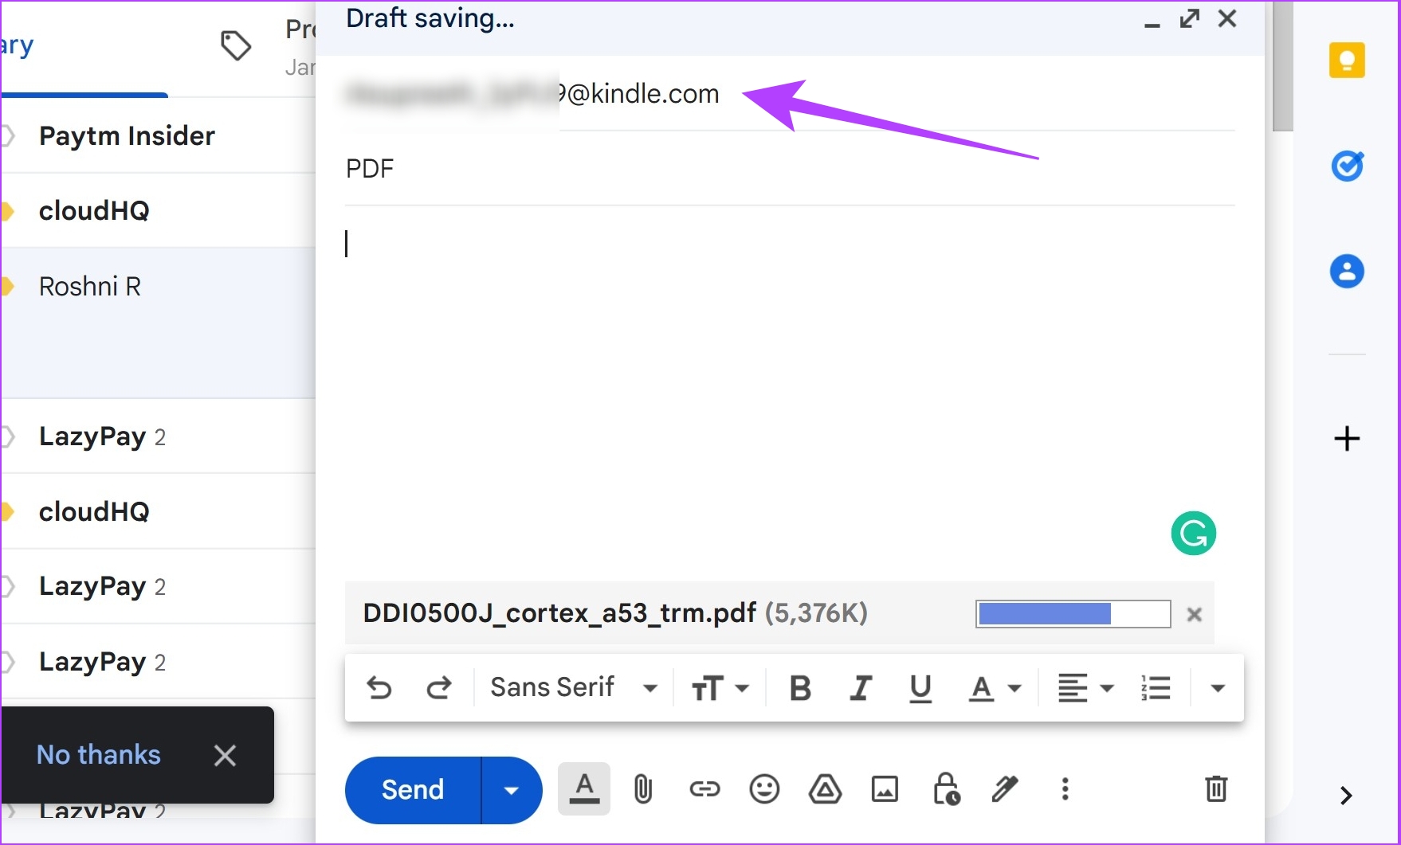Insert a link using the link icon
This screenshot has width=1401, height=845.
point(704,789)
